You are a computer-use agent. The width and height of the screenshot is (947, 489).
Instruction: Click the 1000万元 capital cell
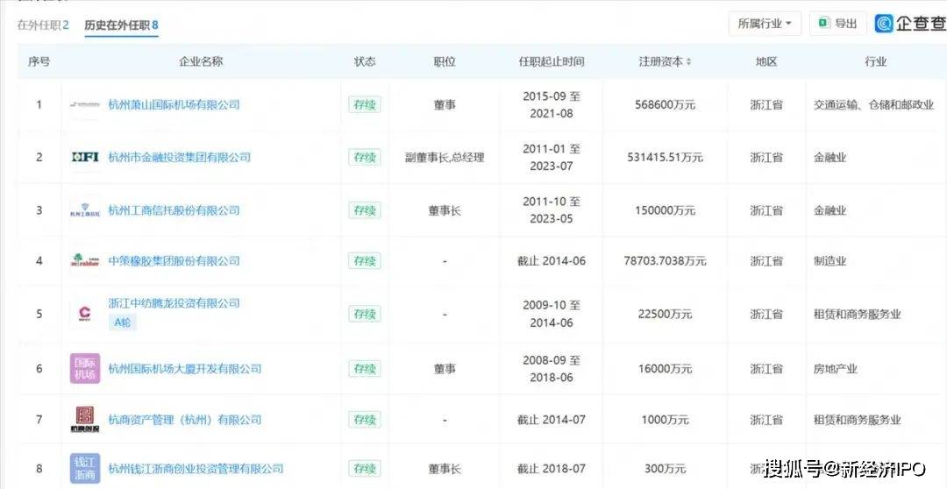[x=665, y=420]
